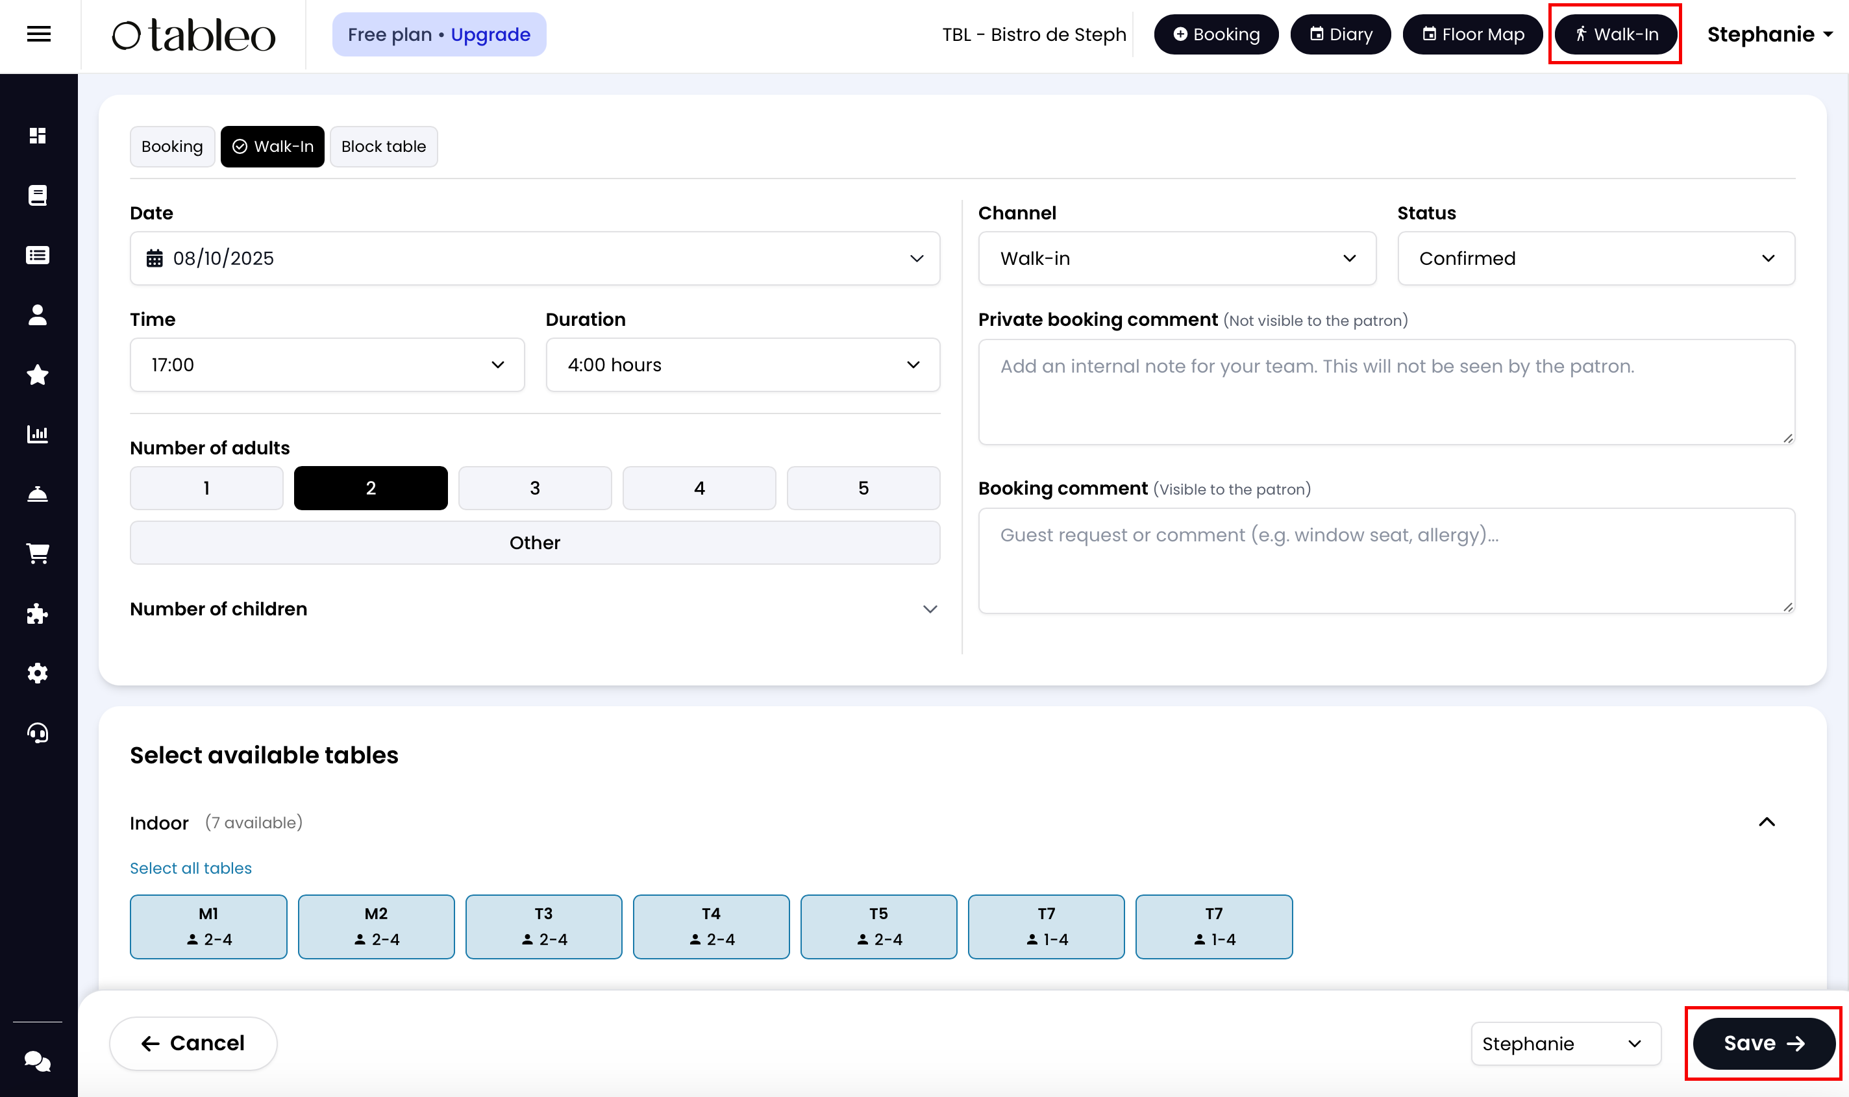Viewport: 1849px width, 1097px height.
Task: Switch to the Booking tab
Action: click(171, 146)
